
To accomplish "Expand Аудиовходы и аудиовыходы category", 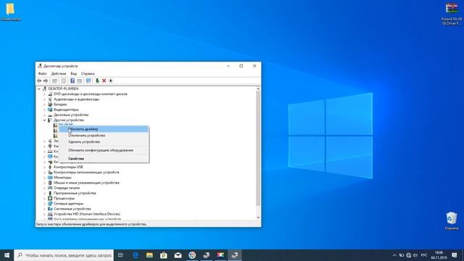I will [45, 99].
